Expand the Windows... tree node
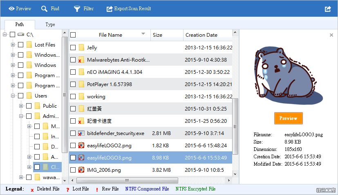 pos(13,55)
